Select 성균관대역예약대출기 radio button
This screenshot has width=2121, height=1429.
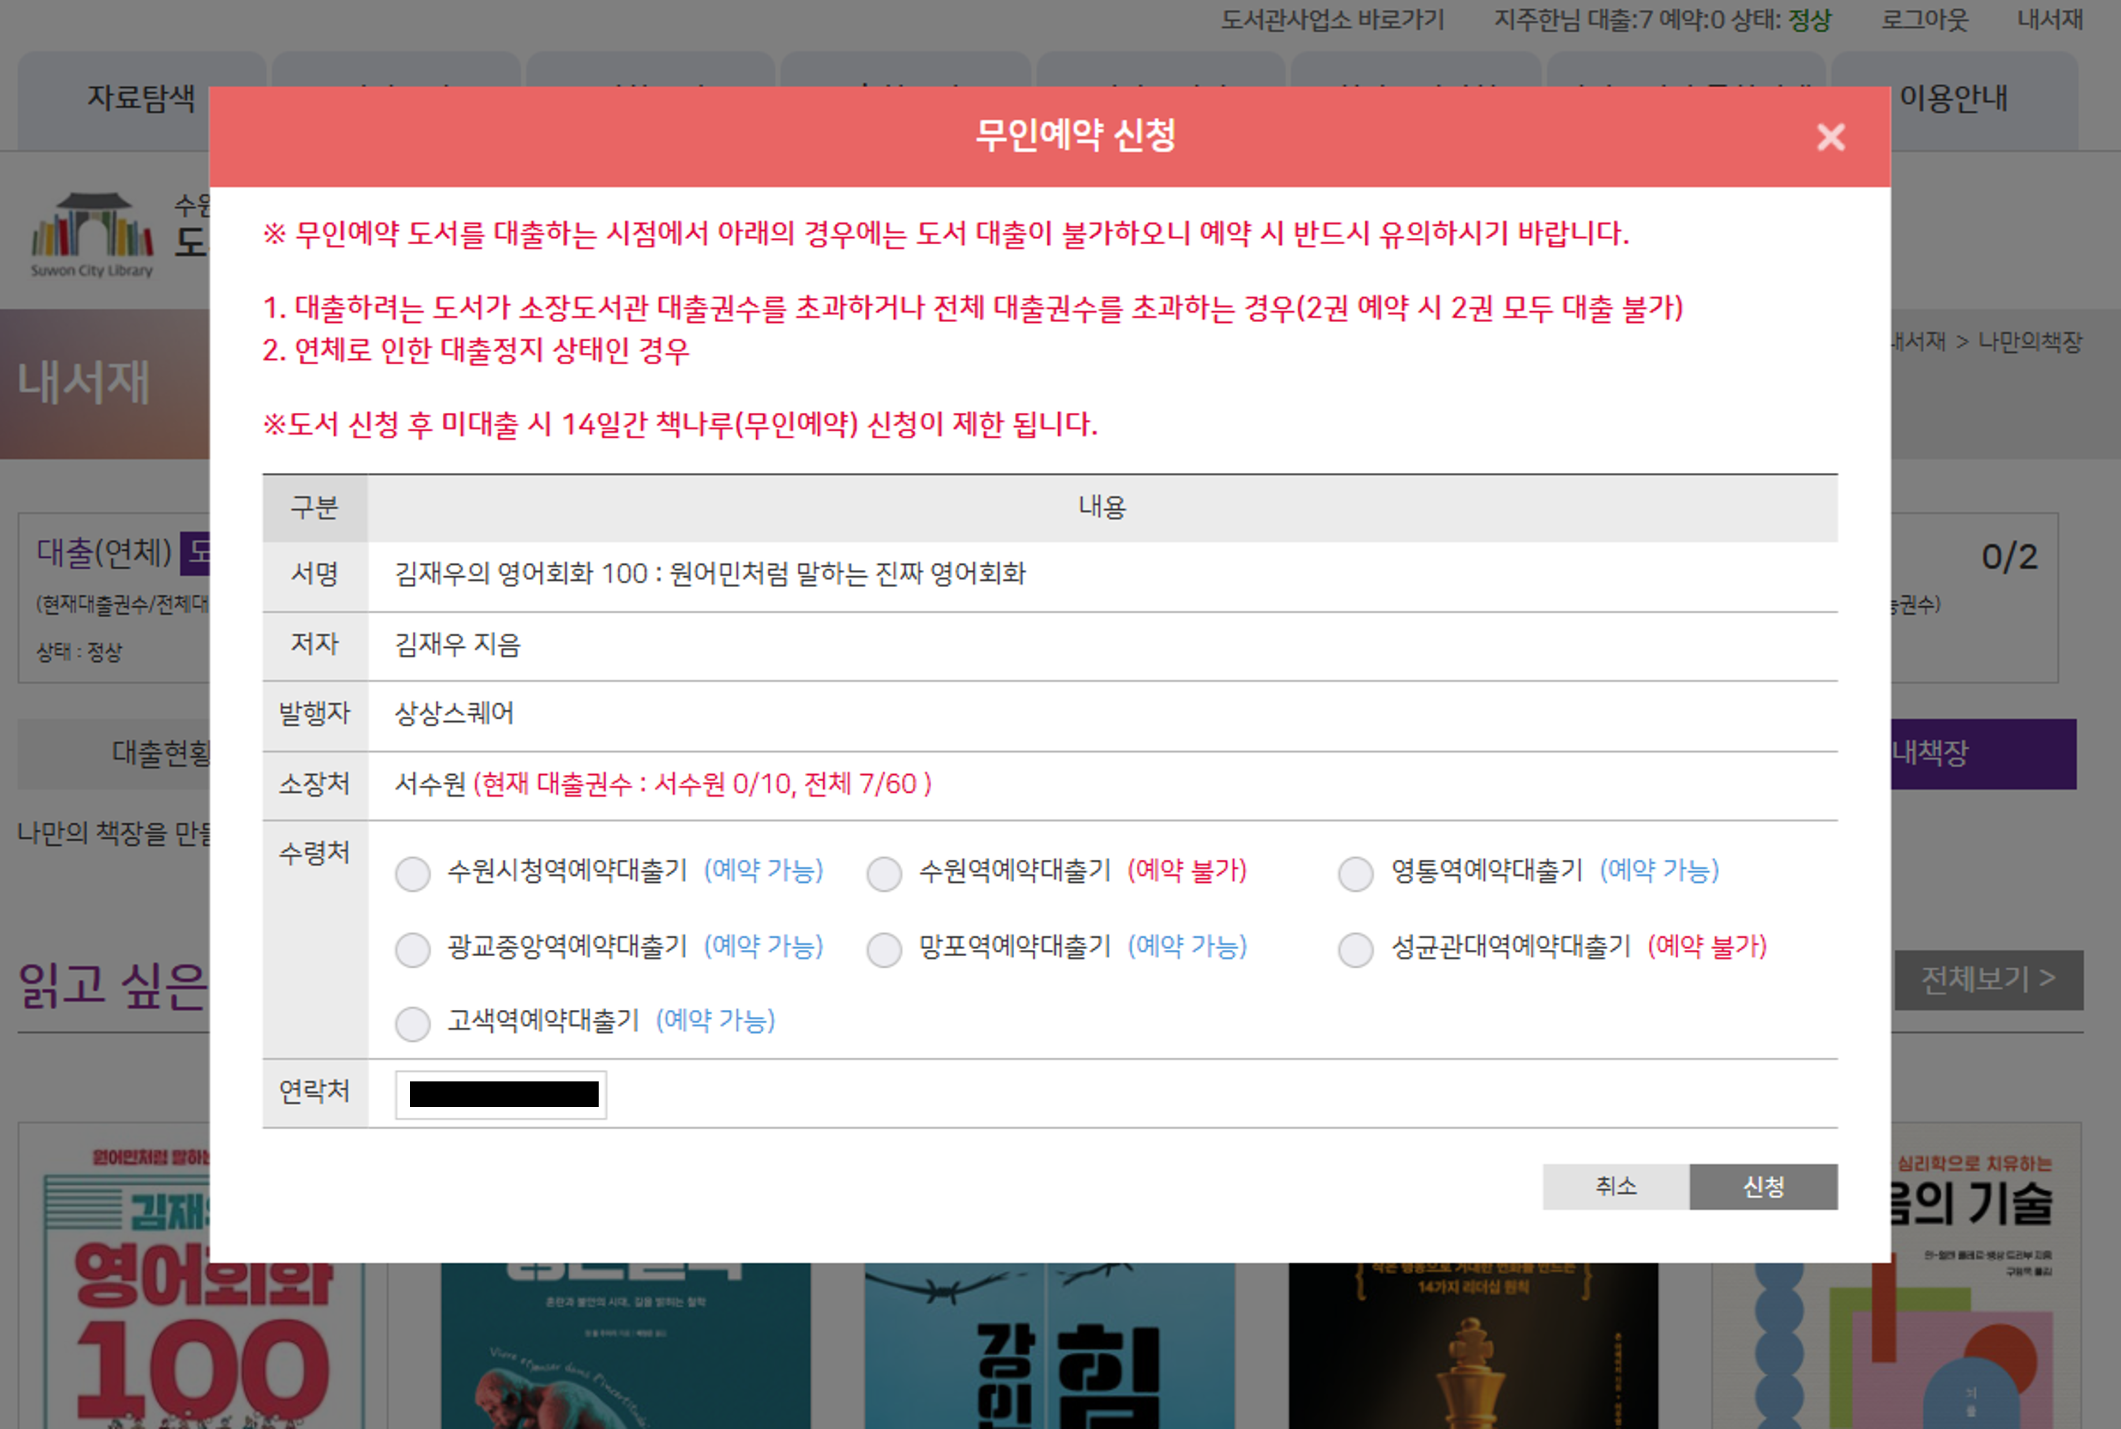[x=1355, y=949]
